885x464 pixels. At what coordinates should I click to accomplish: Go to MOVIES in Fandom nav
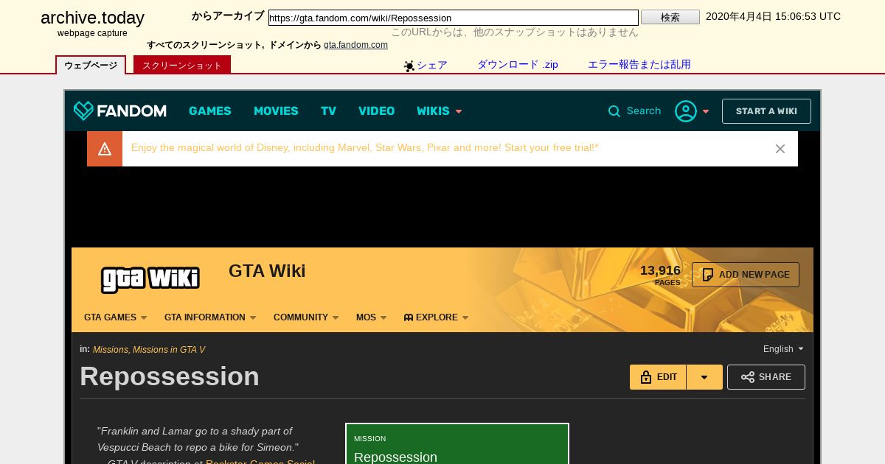click(276, 111)
